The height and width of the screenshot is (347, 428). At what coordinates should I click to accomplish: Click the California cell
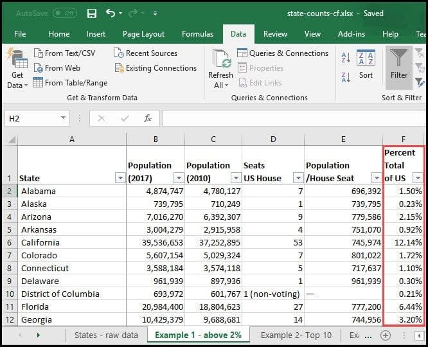(x=72, y=242)
